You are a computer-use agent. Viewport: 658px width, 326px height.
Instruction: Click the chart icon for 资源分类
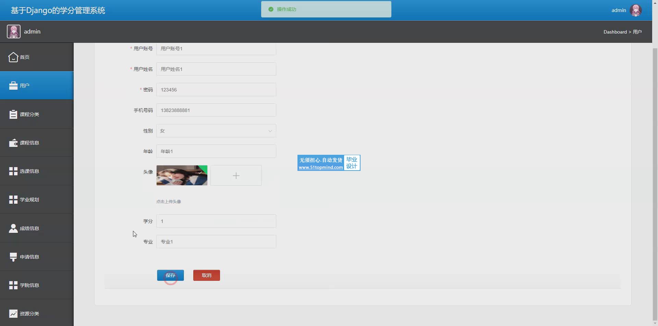13,314
